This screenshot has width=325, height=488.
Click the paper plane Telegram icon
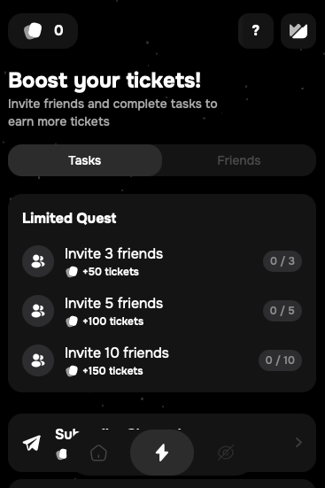(32, 443)
